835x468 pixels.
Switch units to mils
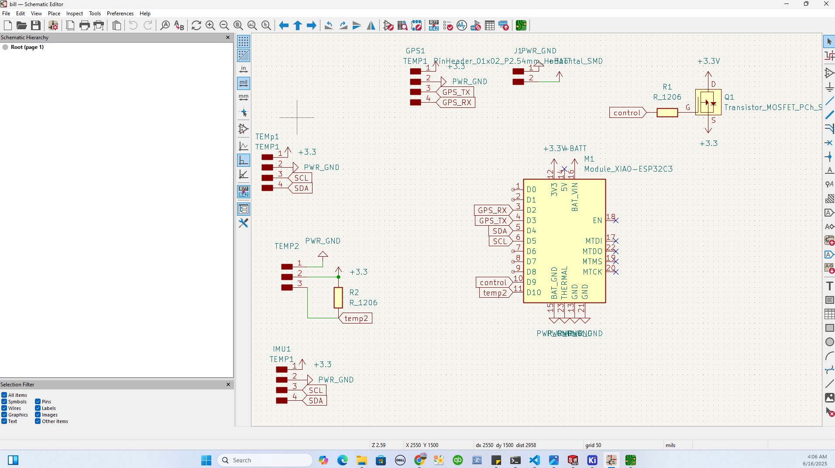[x=244, y=83]
